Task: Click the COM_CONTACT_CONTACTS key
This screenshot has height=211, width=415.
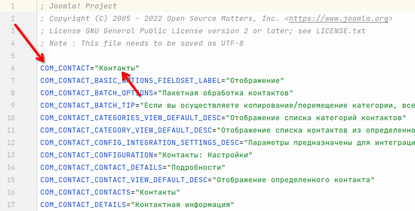Action: [x=85, y=192]
